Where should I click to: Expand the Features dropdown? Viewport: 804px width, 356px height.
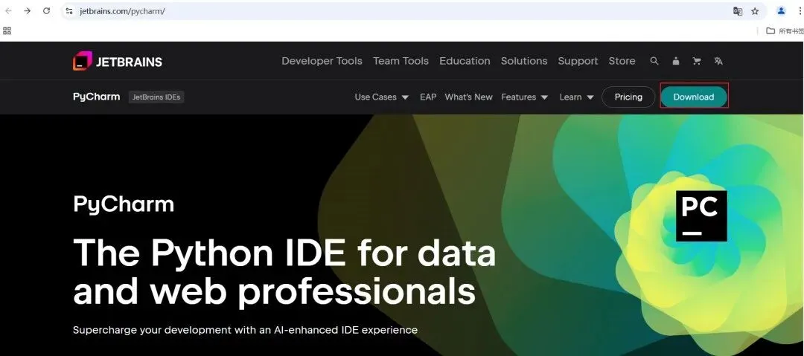pyautogui.click(x=525, y=97)
